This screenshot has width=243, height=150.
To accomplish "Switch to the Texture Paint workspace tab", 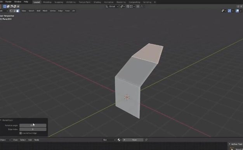I will (x=85, y=2).
